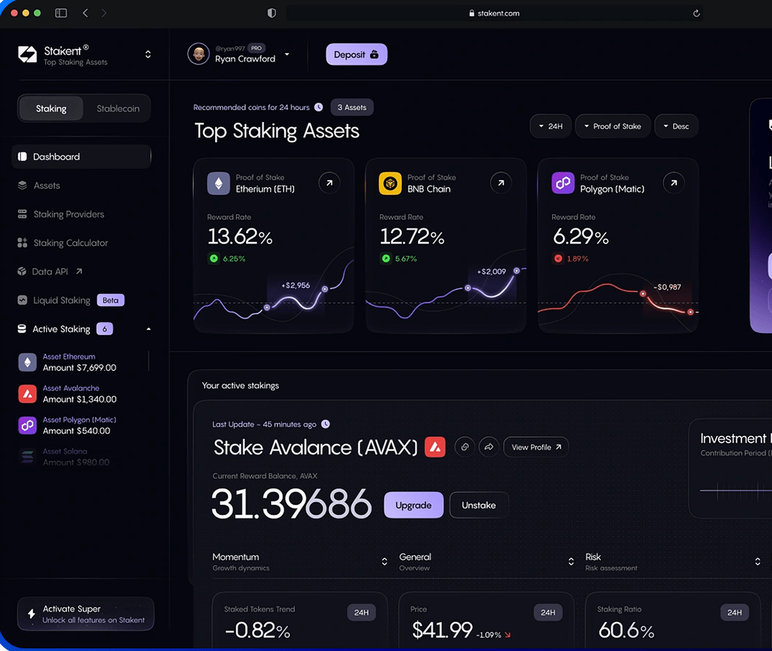Select the Asset Ethereum icon in sidebar
Viewport: 772px width, 651px height.
[x=28, y=362]
